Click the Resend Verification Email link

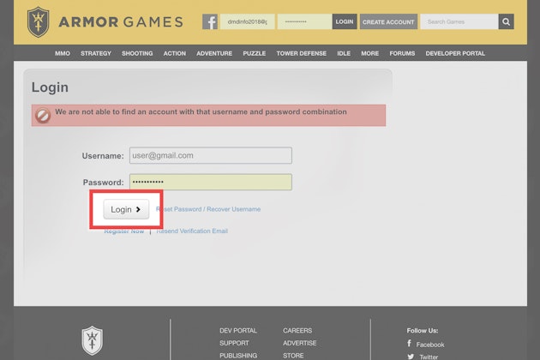[x=192, y=231]
